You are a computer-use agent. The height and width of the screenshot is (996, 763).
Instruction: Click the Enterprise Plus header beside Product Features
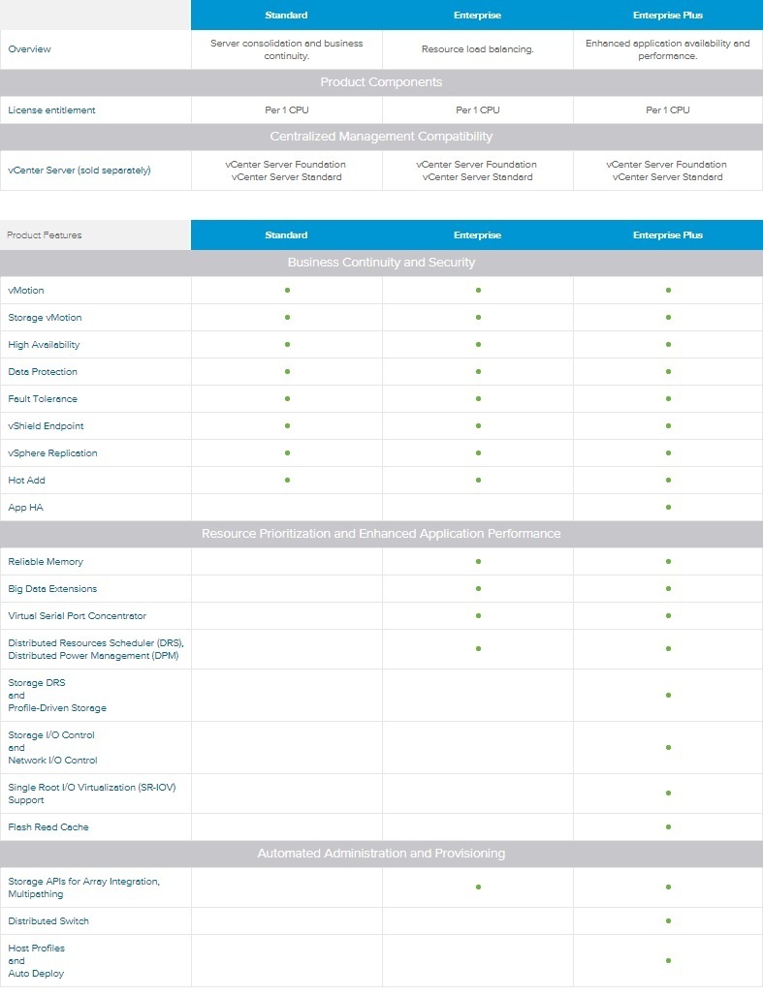(668, 235)
